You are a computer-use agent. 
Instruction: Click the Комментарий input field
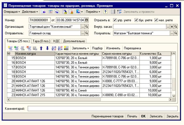pyautogui.click(x=103, y=108)
